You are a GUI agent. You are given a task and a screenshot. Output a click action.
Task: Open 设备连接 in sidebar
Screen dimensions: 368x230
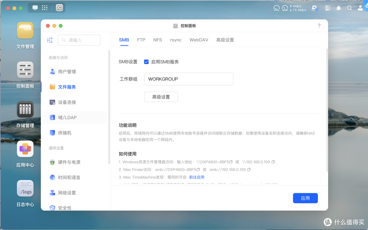pyautogui.click(x=75, y=102)
